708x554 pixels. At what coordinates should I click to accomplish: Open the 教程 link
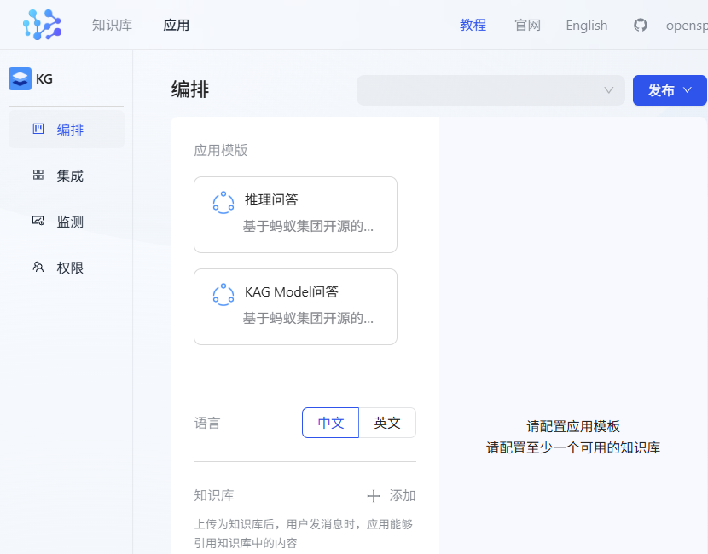click(x=473, y=26)
